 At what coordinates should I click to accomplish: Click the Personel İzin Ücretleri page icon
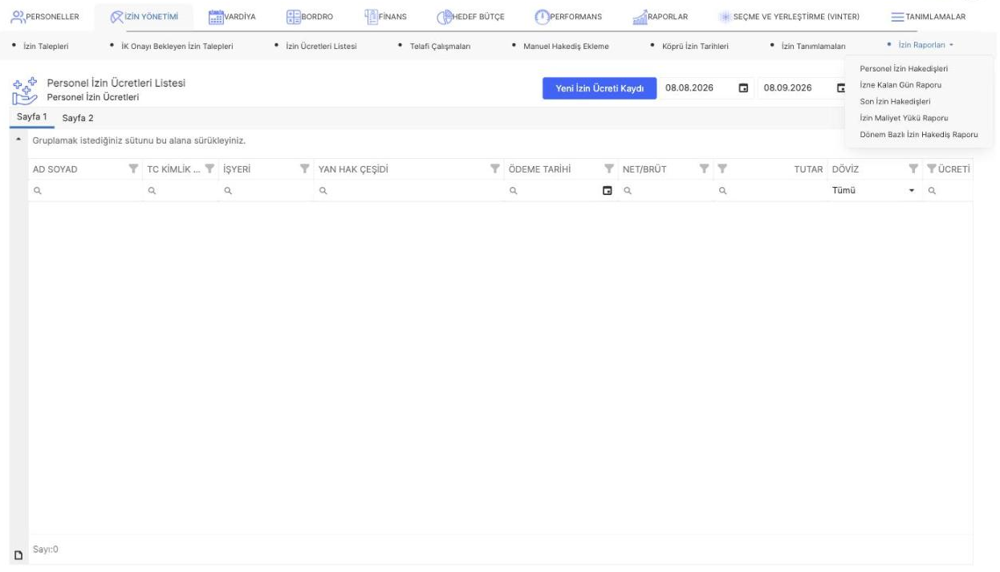[25, 91]
